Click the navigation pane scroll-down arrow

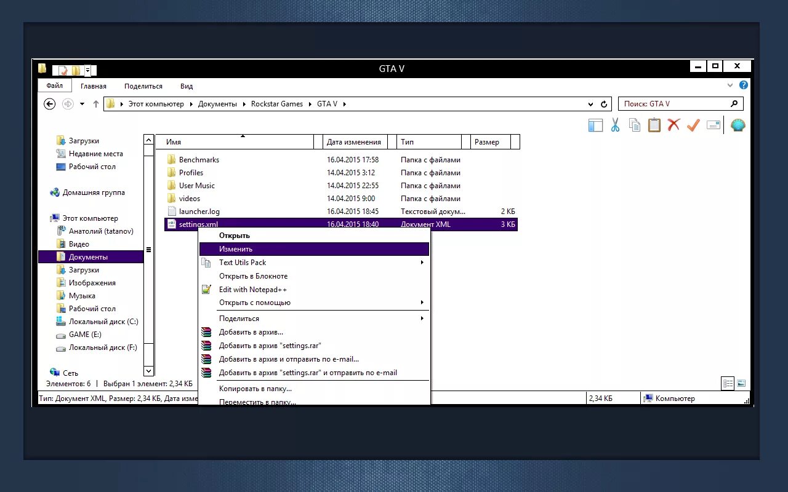pos(148,371)
